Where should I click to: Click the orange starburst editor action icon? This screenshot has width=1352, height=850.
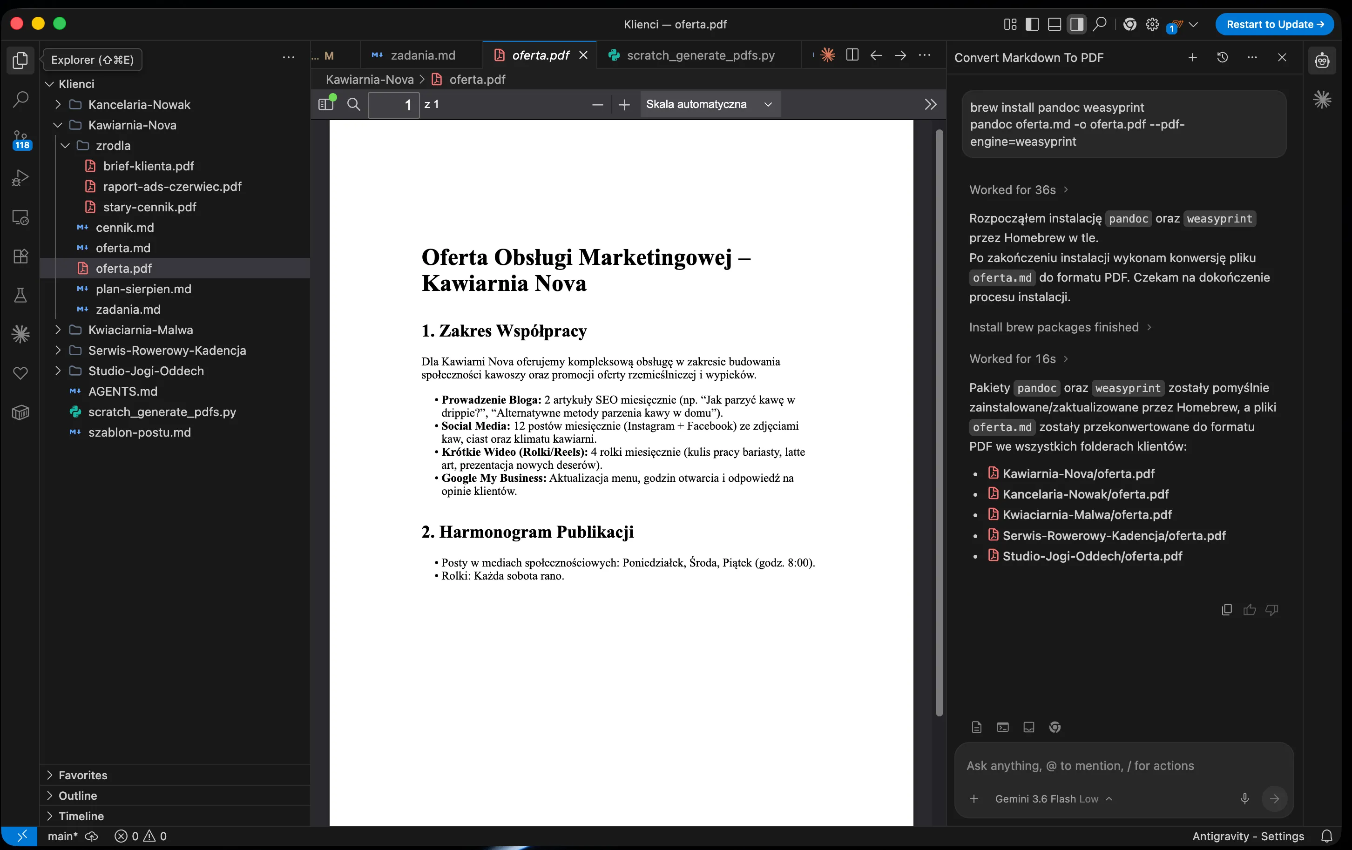click(828, 55)
